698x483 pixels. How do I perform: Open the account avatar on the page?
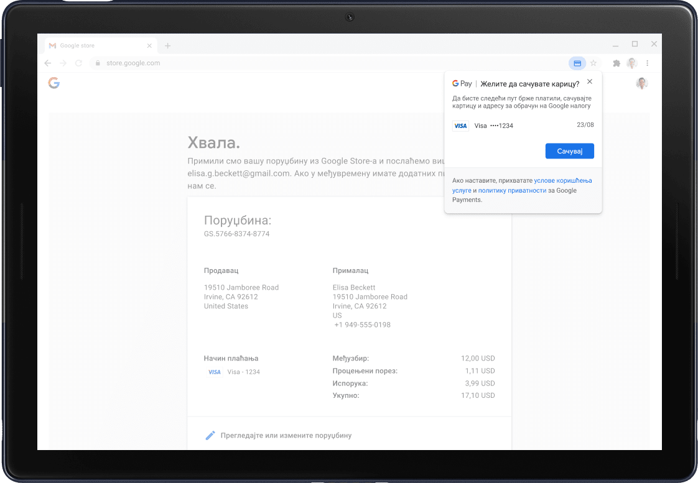click(641, 83)
